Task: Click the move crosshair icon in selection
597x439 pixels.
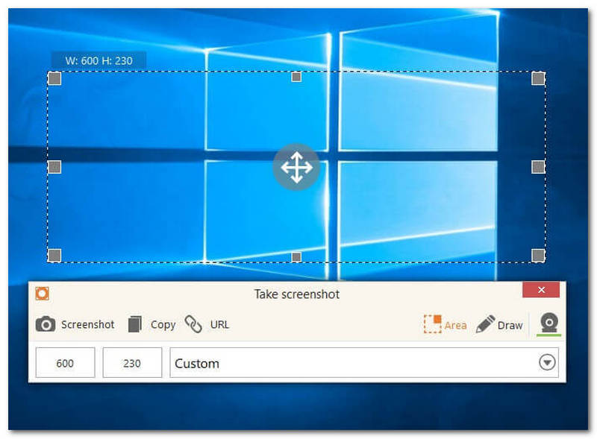Action: (296, 167)
